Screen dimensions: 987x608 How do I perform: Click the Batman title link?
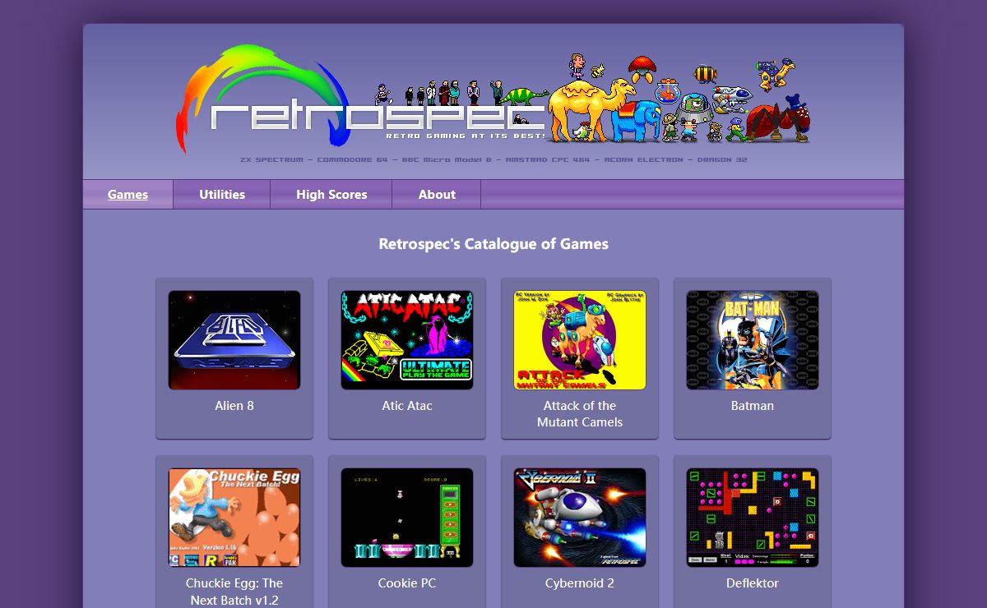pos(753,406)
